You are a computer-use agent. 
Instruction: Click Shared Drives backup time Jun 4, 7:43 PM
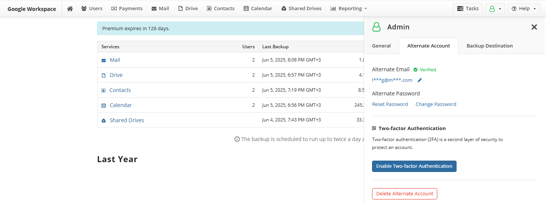coord(291,120)
